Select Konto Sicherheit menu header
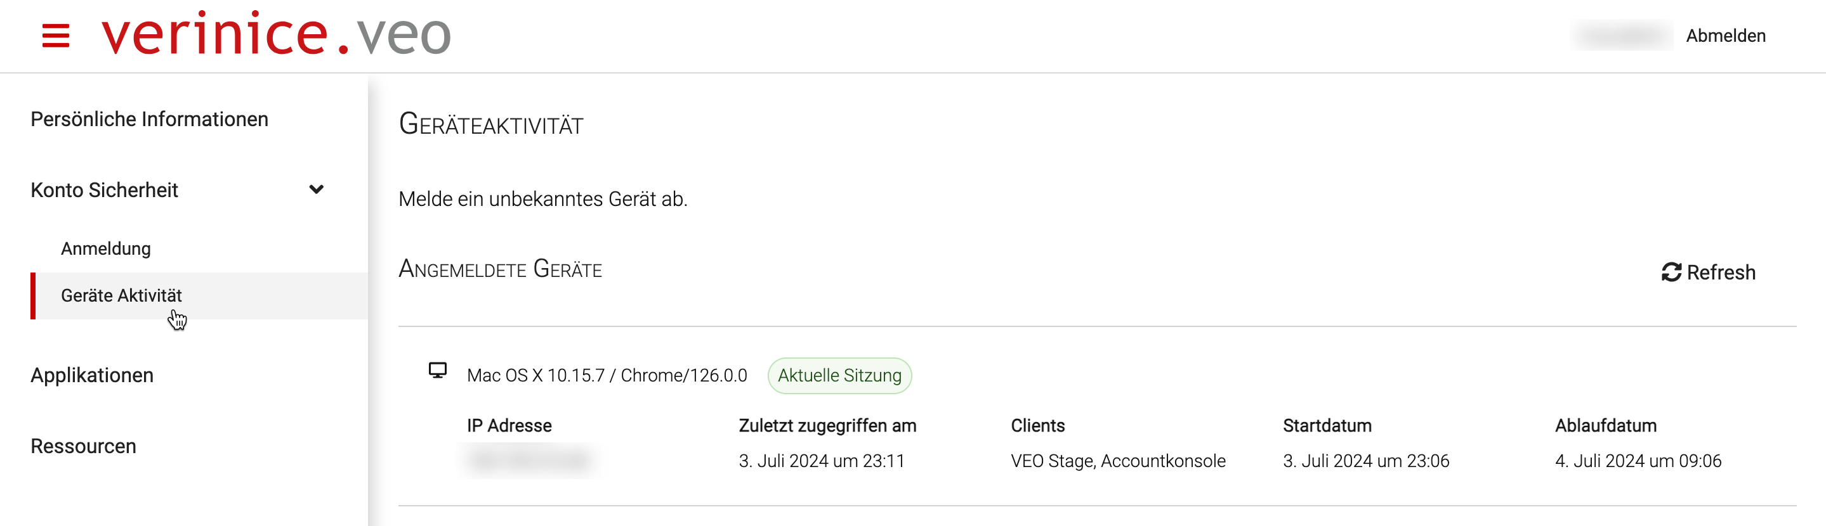1826x526 pixels. point(104,189)
